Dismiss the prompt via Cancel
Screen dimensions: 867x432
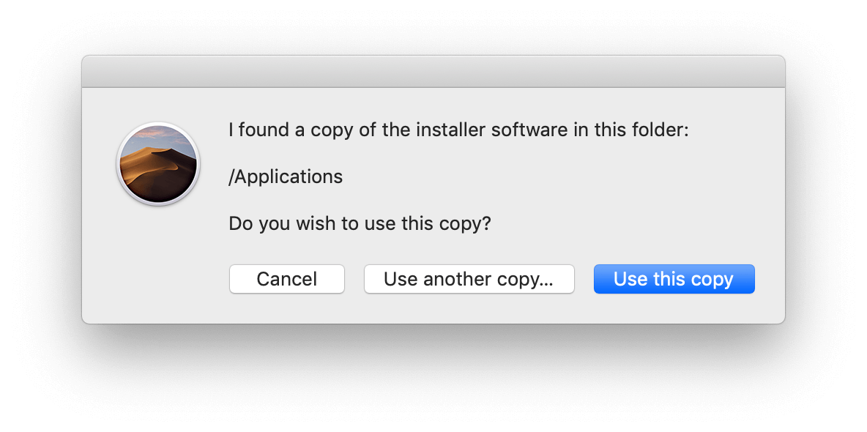pyautogui.click(x=286, y=279)
